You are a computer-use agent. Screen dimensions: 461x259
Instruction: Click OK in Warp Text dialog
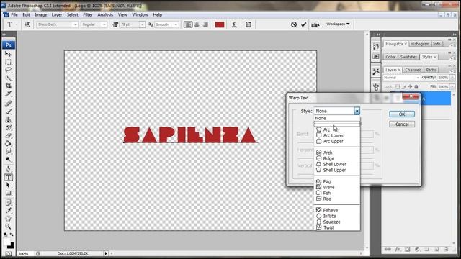(x=402, y=114)
